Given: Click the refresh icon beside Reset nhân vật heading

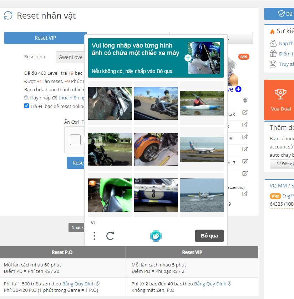Looking at the screenshot, I should coord(8,16).
